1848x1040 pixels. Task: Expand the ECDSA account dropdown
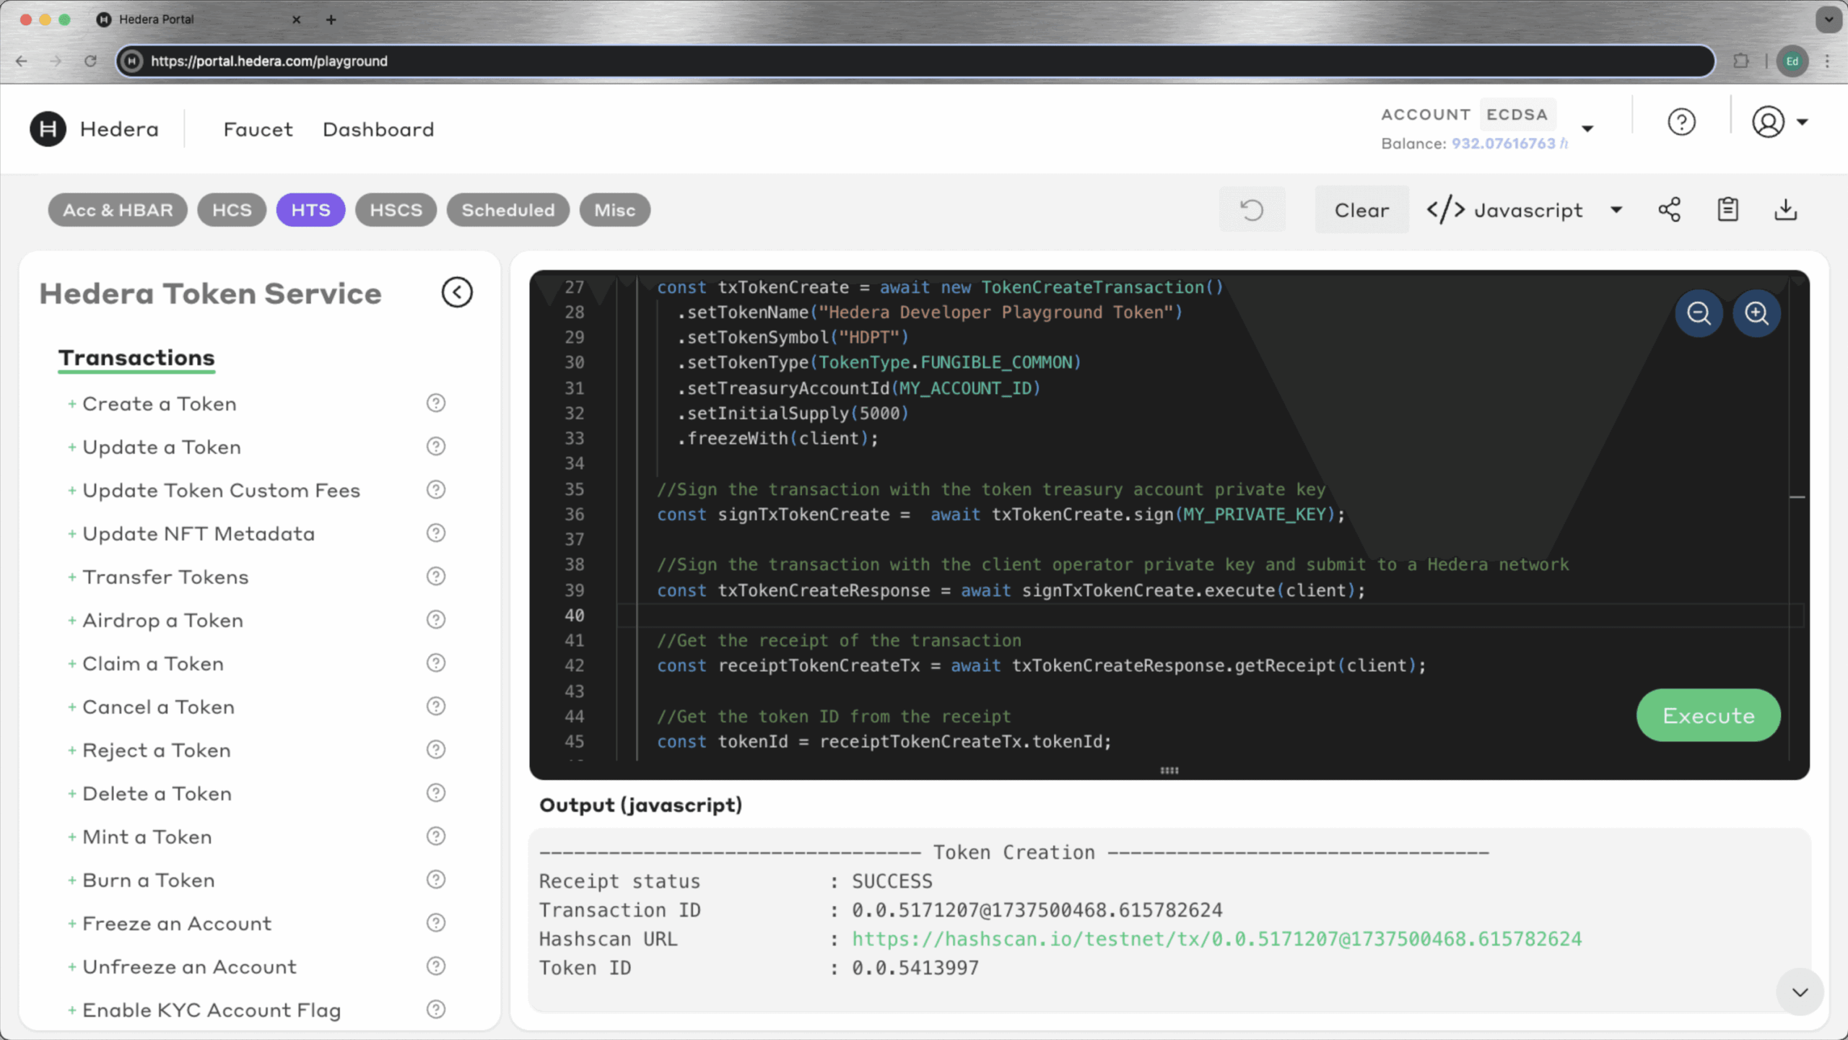pyautogui.click(x=1587, y=128)
